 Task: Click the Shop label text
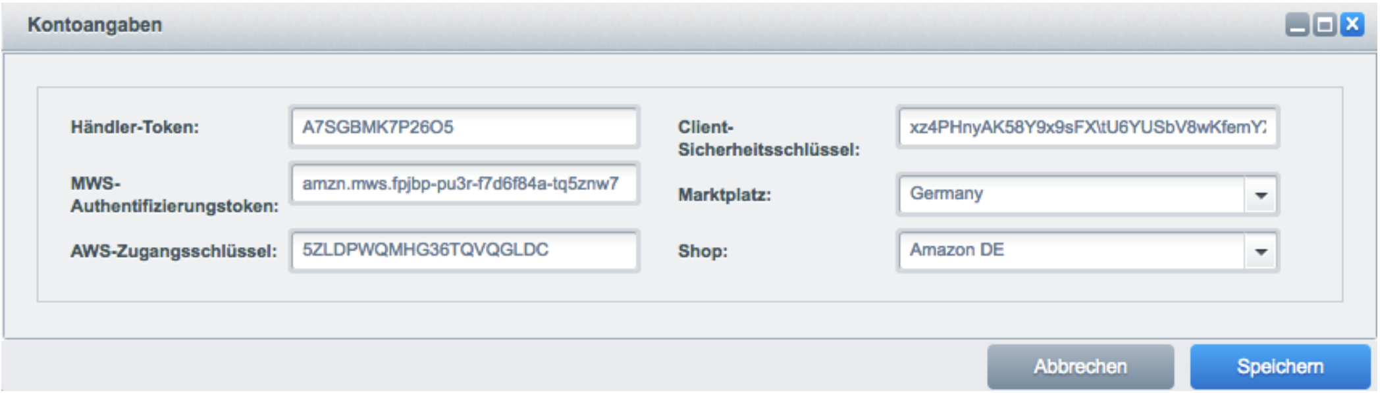pos(703,251)
